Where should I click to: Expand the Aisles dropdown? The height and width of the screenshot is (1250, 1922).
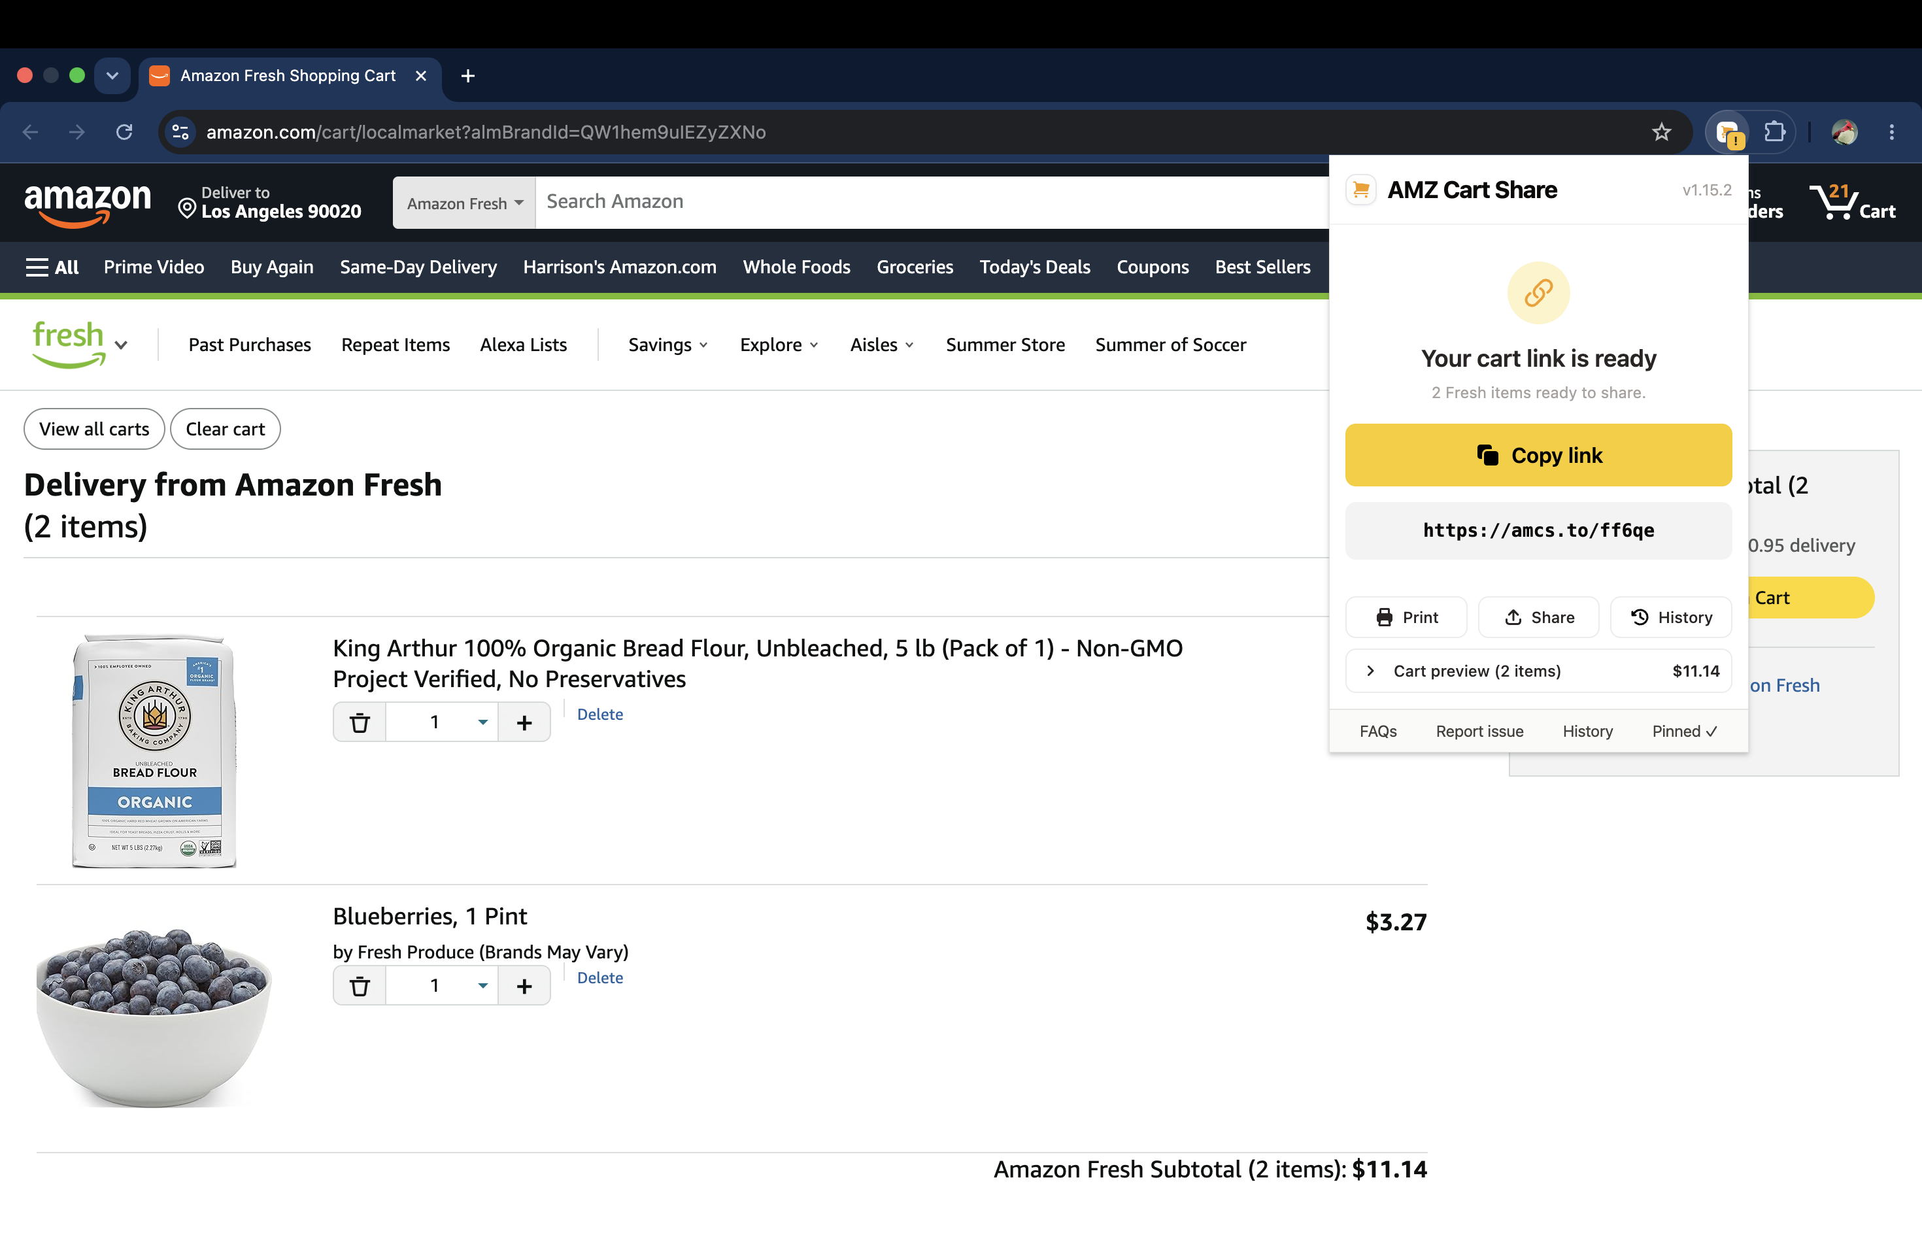point(882,345)
